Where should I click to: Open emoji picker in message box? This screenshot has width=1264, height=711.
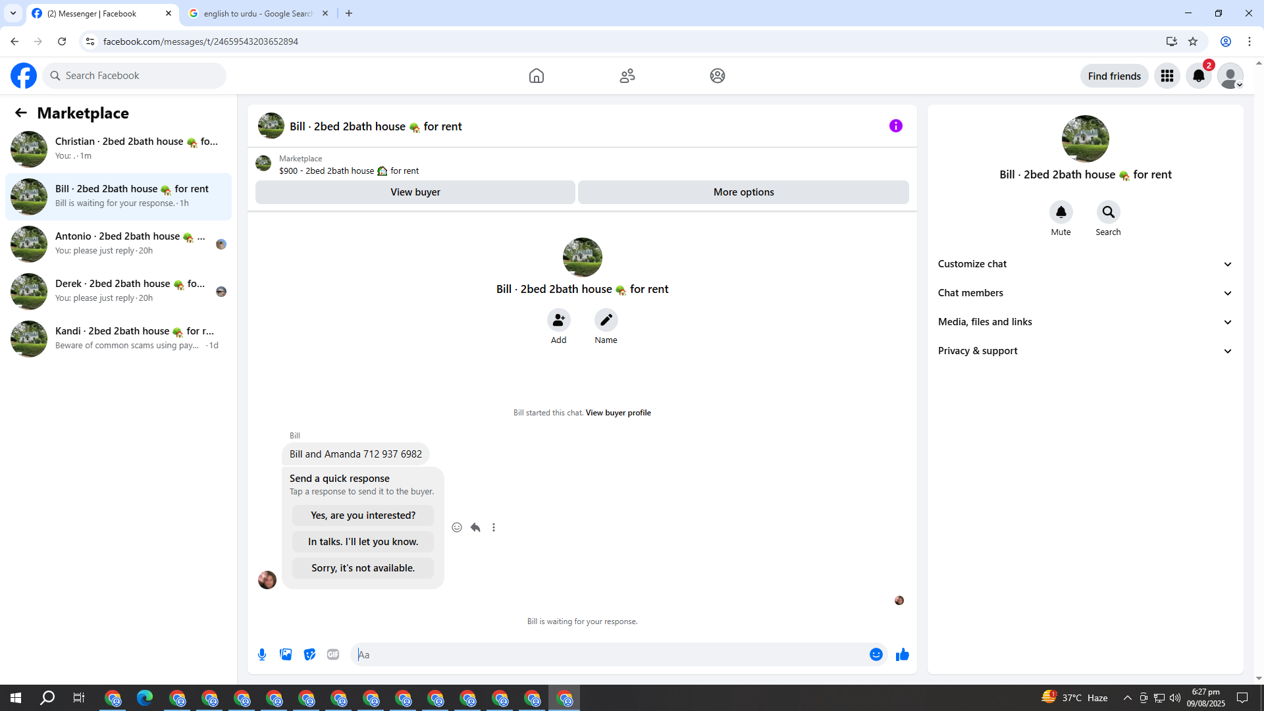[x=876, y=654]
